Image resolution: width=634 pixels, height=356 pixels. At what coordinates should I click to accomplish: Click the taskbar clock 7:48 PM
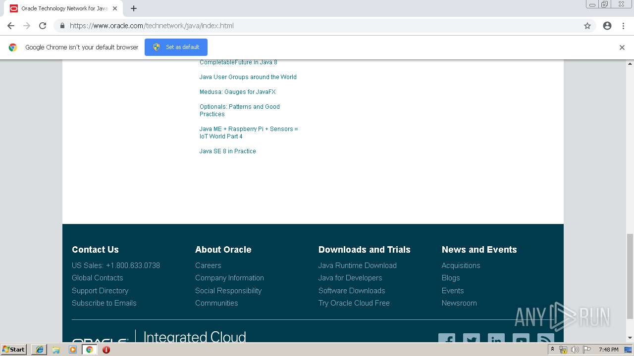pos(608,350)
